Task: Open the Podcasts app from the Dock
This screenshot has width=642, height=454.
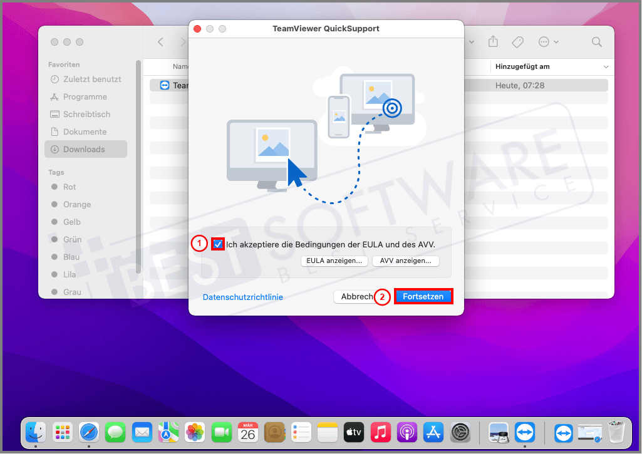Action: tap(408, 432)
